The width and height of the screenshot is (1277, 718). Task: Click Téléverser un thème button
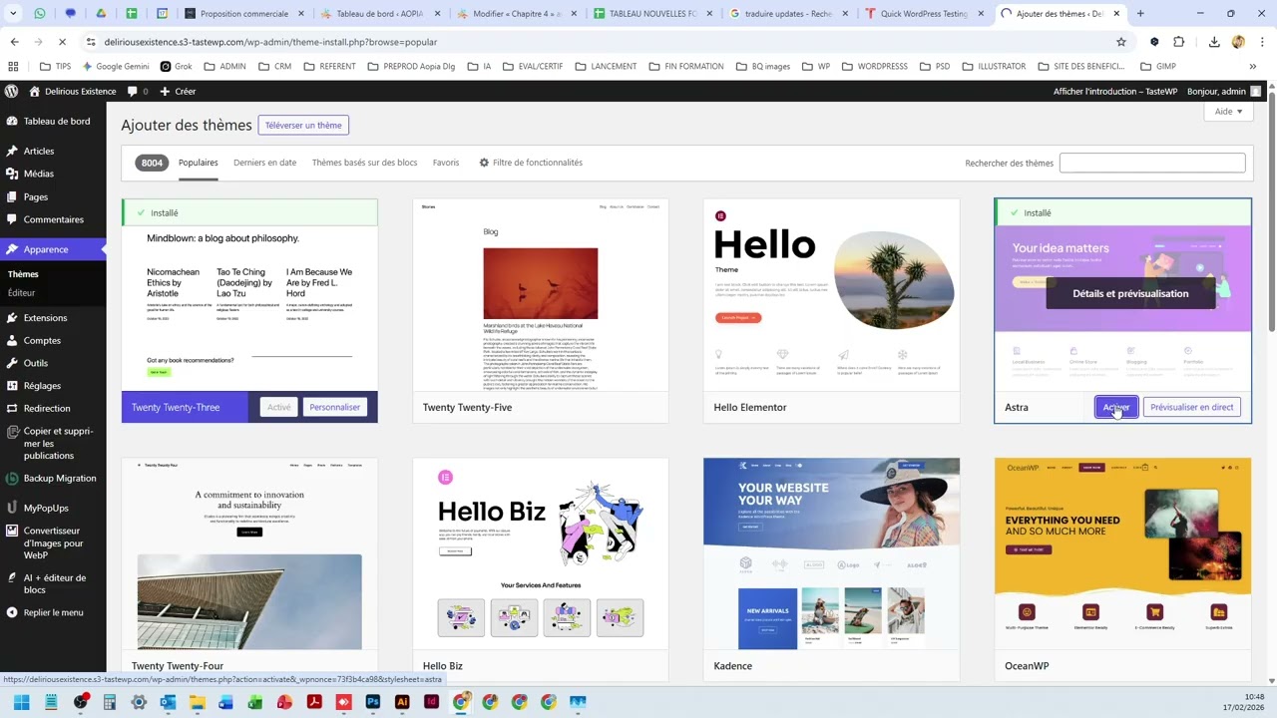tap(303, 125)
